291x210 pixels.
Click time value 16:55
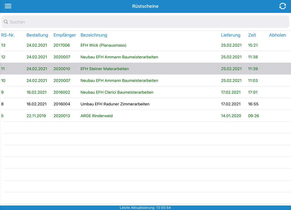click(253, 104)
